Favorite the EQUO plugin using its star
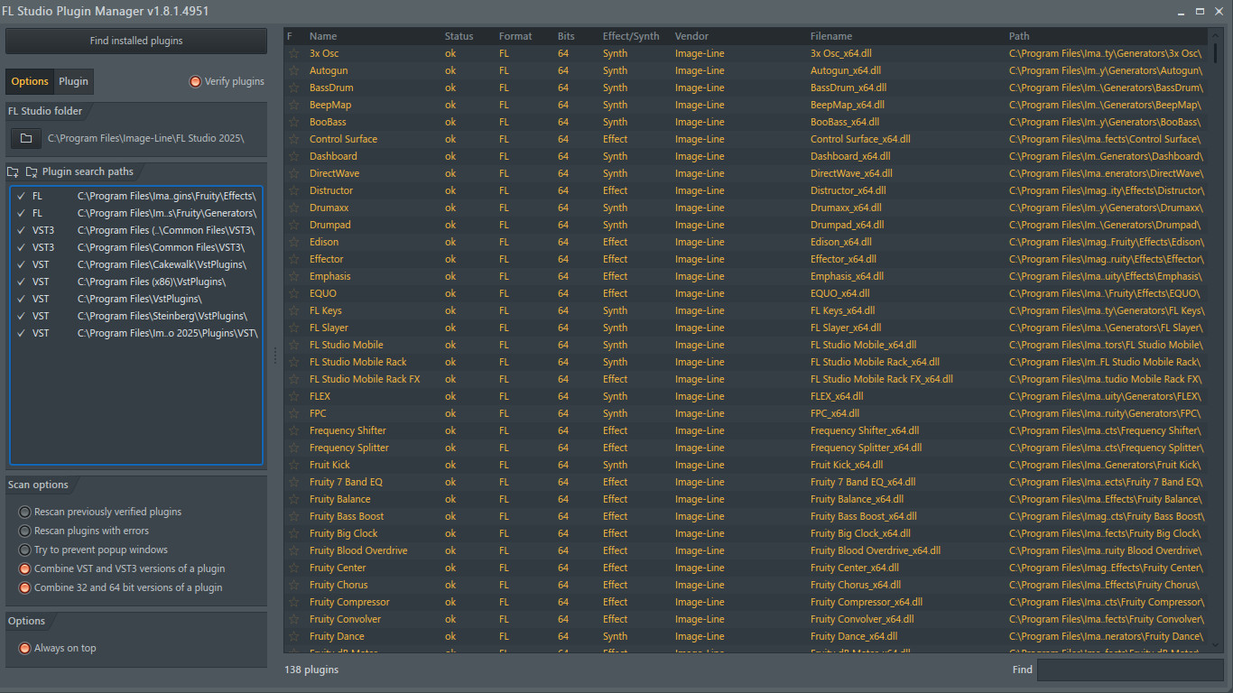Image resolution: width=1233 pixels, height=693 pixels. tap(293, 293)
